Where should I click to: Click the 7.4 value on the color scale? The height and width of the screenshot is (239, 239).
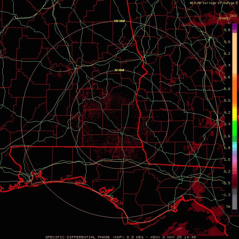click(x=227, y=65)
